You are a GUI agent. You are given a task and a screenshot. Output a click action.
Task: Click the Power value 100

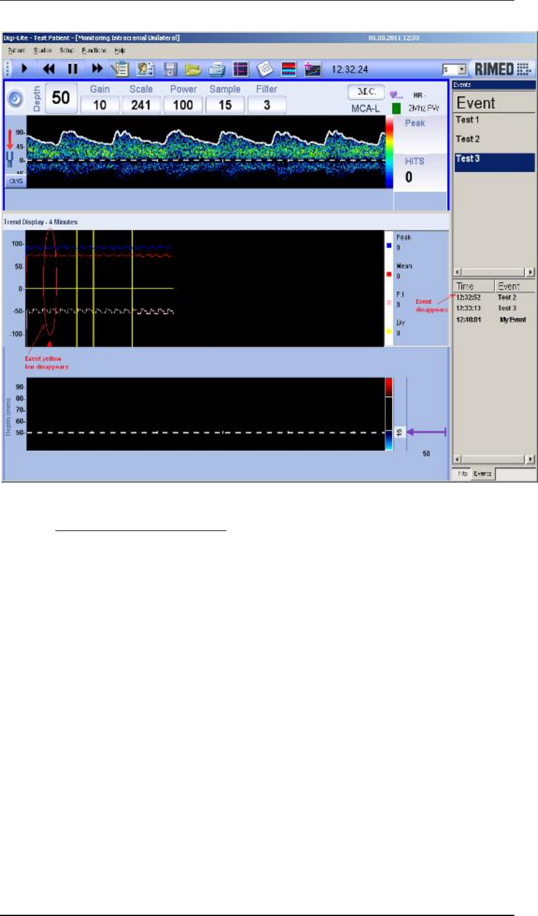click(x=183, y=105)
